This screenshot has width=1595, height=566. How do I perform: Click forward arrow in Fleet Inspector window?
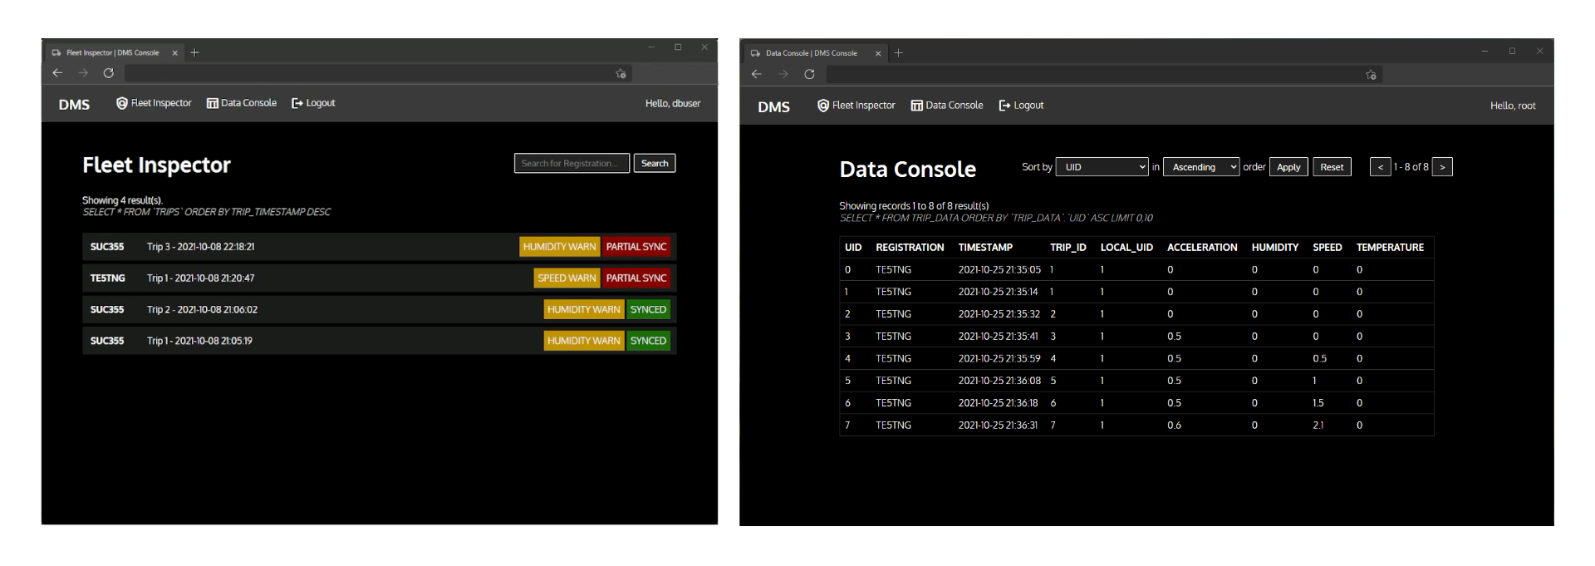(83, 73)
